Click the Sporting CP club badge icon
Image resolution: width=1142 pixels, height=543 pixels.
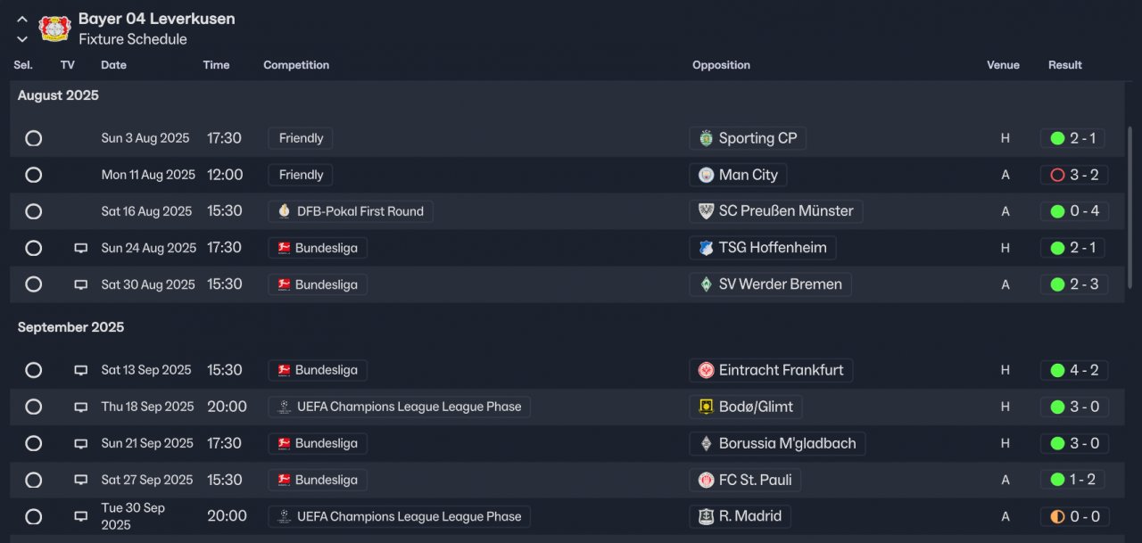(x=706, y=138)
